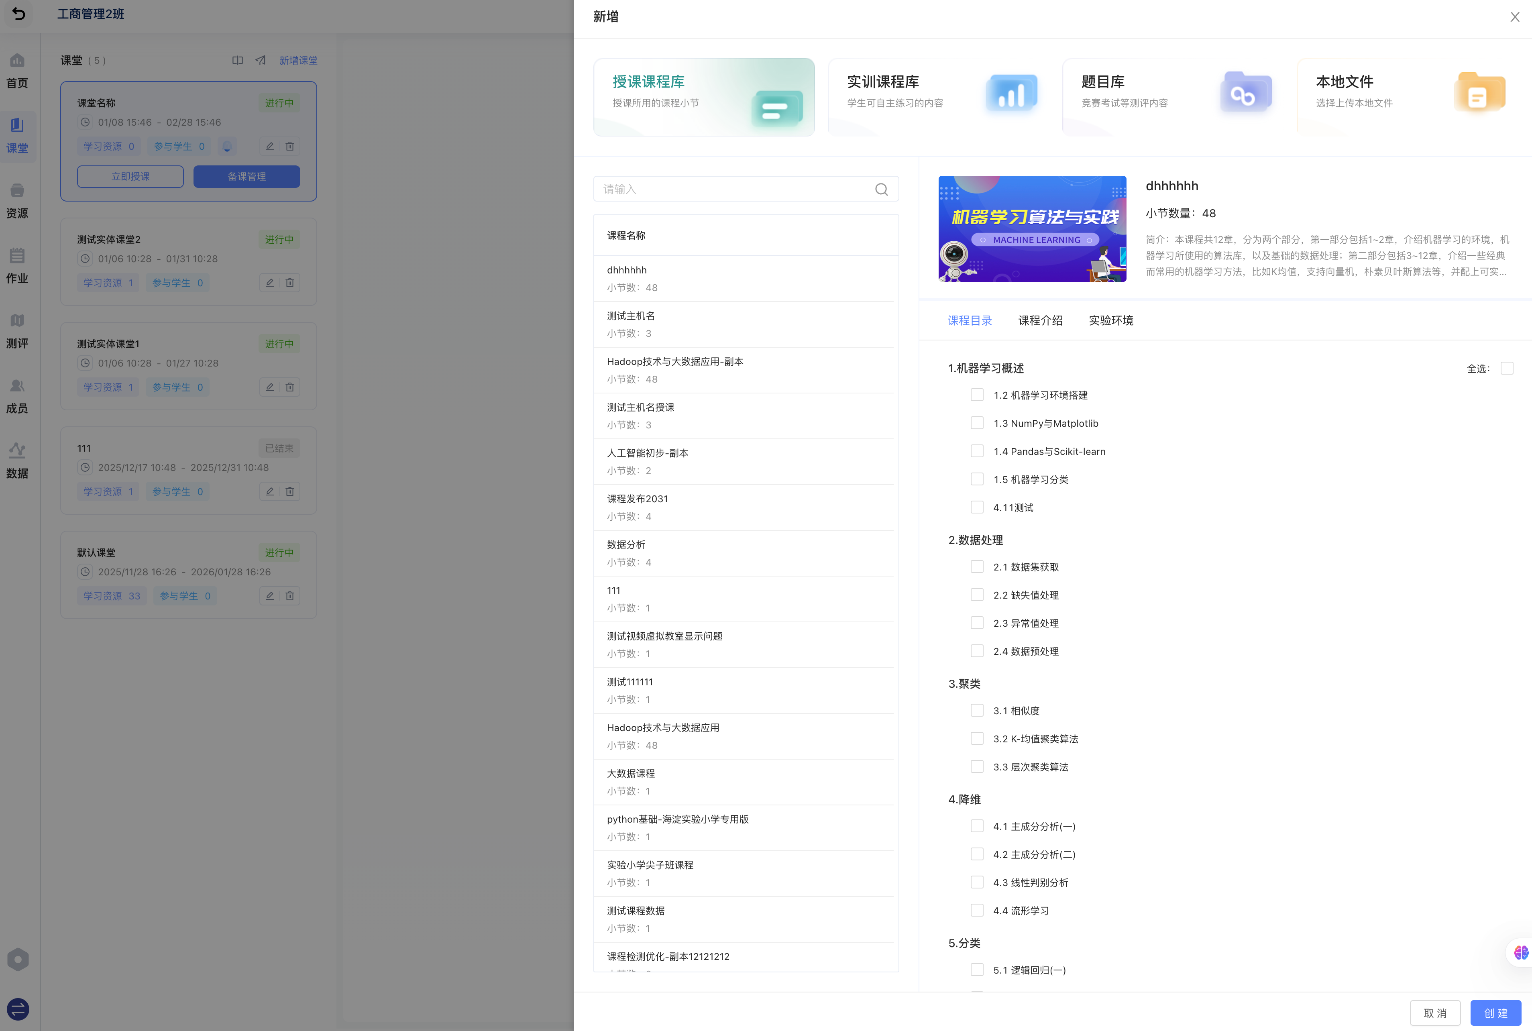Open 数据 in the sidebar
Viewport: 1532px width, 1031px height.
coord(17,462)
